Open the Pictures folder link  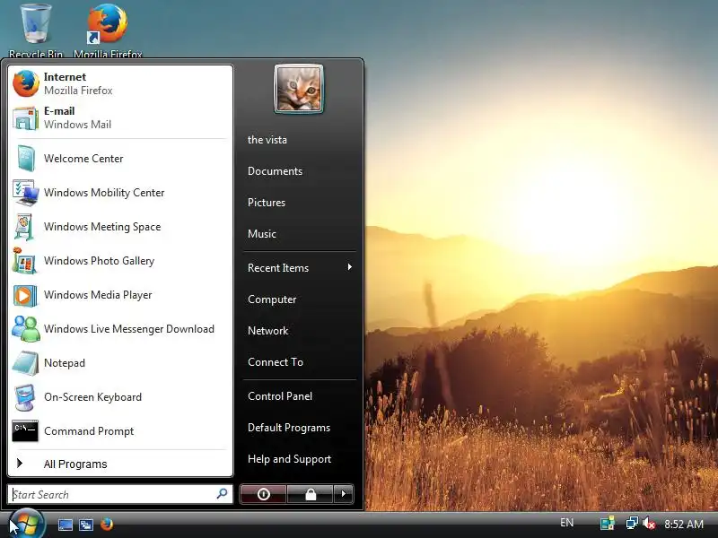coord(267,203)
